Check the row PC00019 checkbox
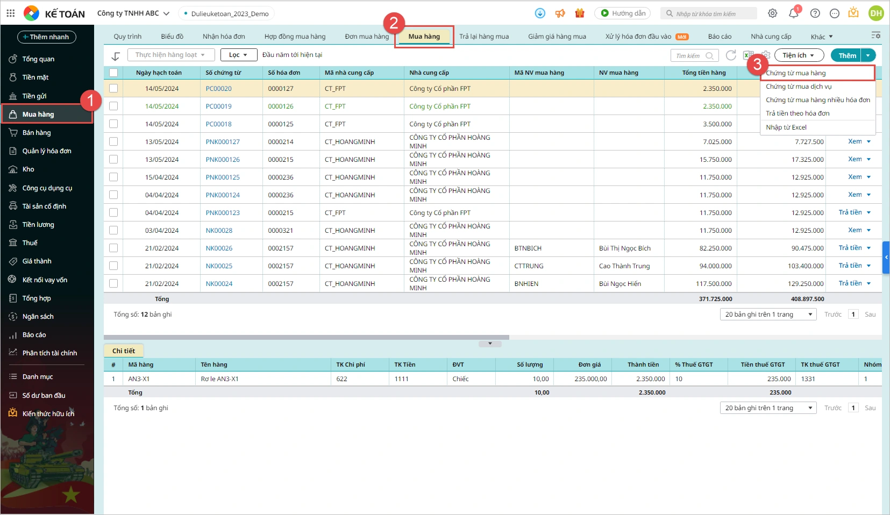 click(x=113, y=106)
